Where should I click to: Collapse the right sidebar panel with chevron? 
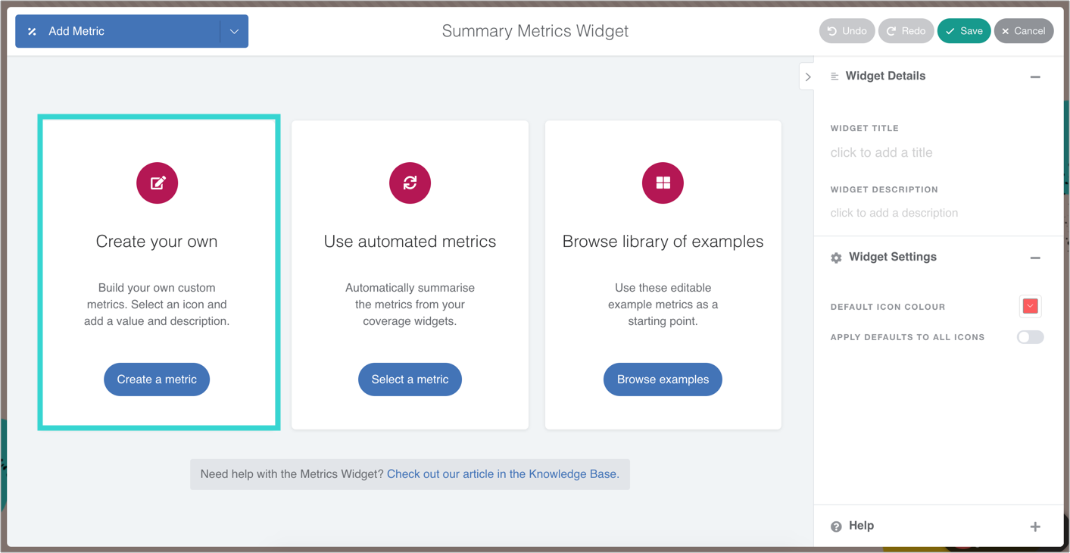pyautogui.click(x=808, y=77)
